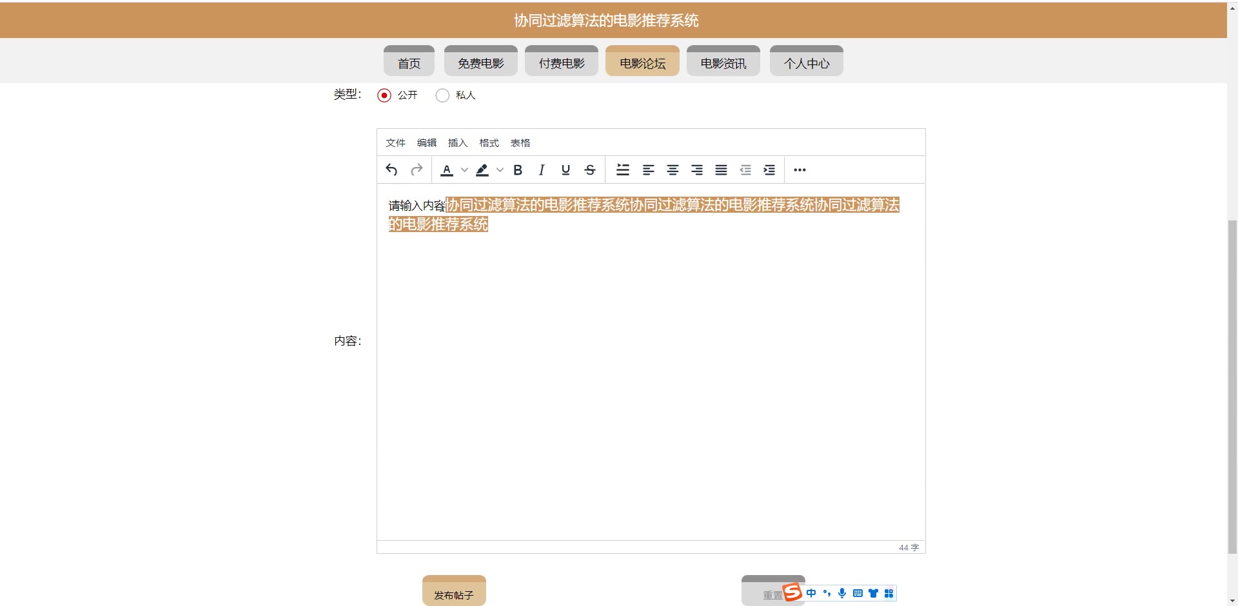Toggle underline formatting

[565, 170]
